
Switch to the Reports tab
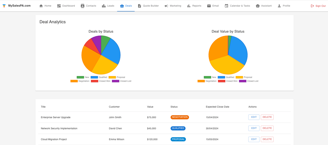[x=194, y=6]
